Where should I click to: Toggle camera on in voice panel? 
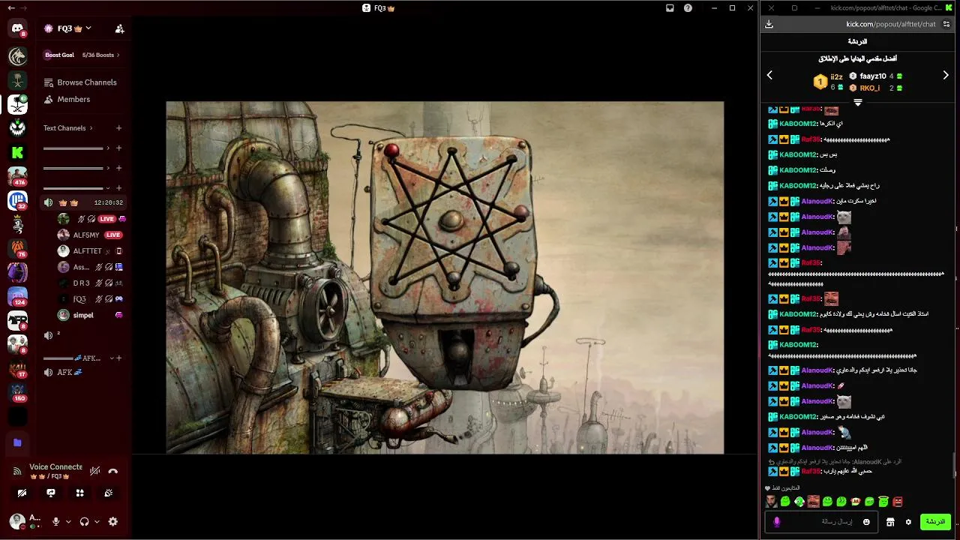coord(22,493)
